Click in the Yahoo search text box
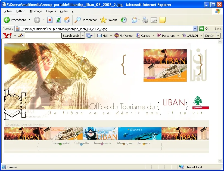 pos(43,35)
